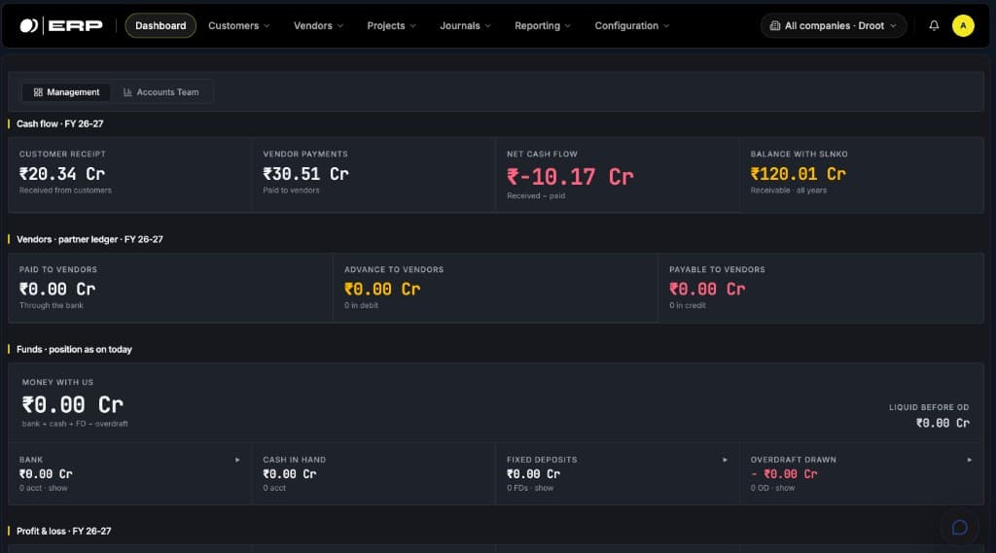Click the 'Receivable · all years' caption
The image size is (996, 553).
pyautogui.click(x=788, y=190)
